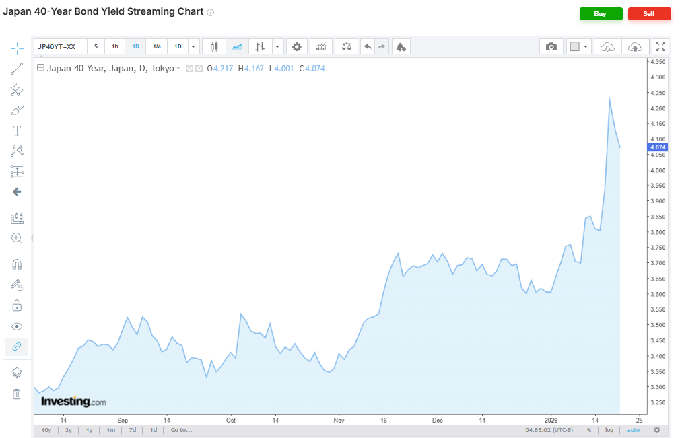The width and height of the screenshot is (680, 438).
Task: Remove all drawings with trash icon
Action: click(x=17, y=394)
